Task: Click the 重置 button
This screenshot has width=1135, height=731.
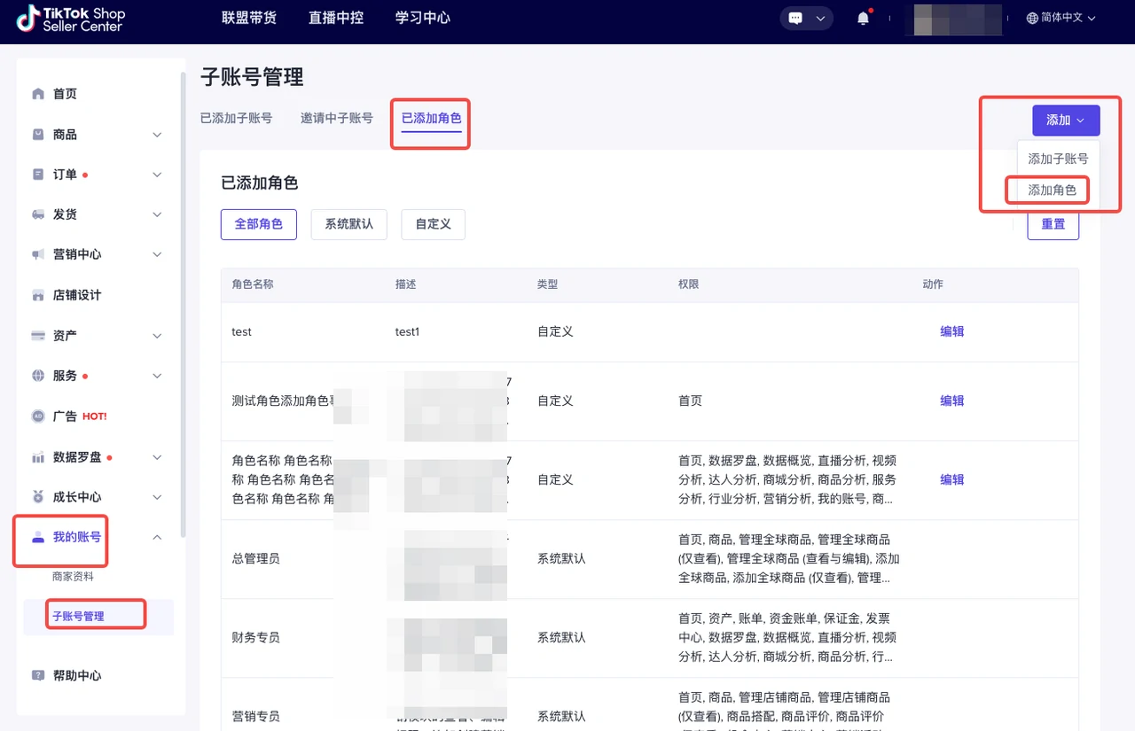Action: click(x=1053, y=224)
